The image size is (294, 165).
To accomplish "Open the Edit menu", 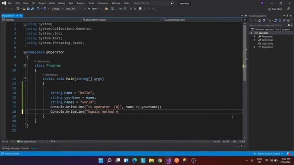I will (17, 3).
